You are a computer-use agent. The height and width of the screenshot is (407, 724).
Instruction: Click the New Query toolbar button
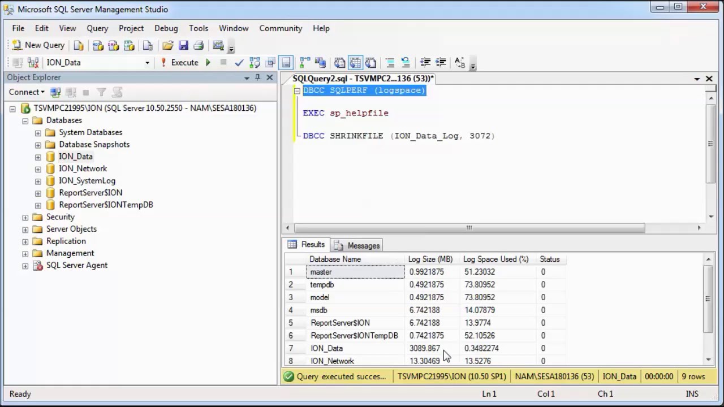pyautogui.click(x=38, y=45)
